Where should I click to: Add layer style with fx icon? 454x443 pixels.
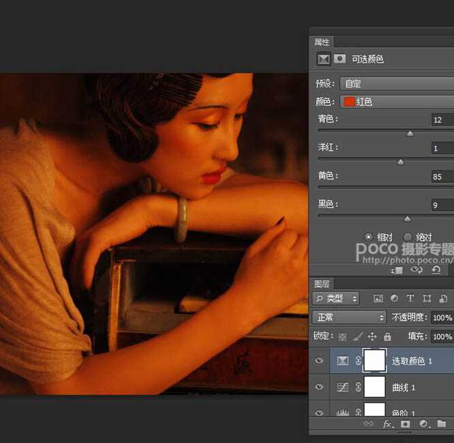click(x=387, y=424)
